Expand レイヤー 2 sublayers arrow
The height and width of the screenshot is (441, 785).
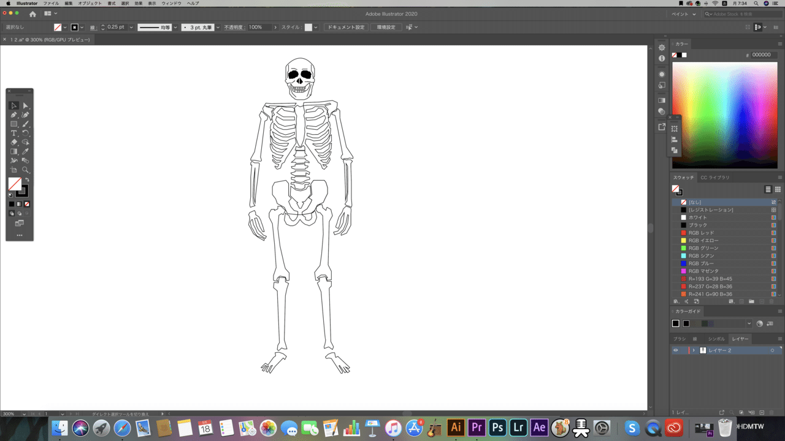pyautogui.click(x=694, y=350)
